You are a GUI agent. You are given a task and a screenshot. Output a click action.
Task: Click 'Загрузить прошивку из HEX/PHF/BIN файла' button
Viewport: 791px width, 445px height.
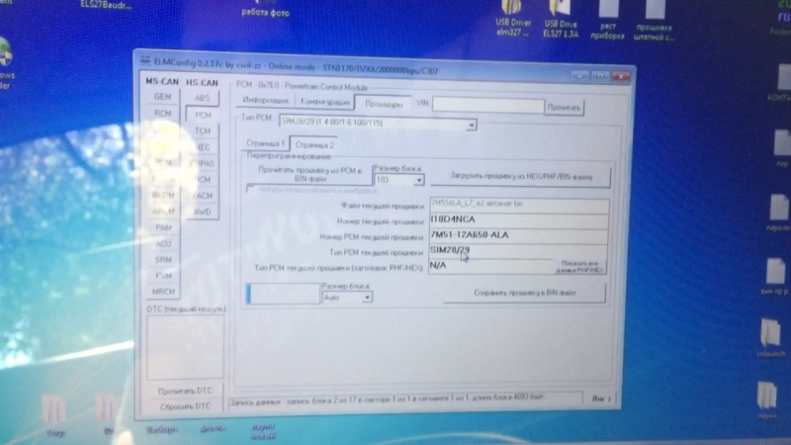pyautogui.click(x=520, y=176)
